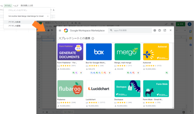Close the Google Workspace Marketplace dialog
Viewport: 194px width, 114px height.
tap(171, 30)
